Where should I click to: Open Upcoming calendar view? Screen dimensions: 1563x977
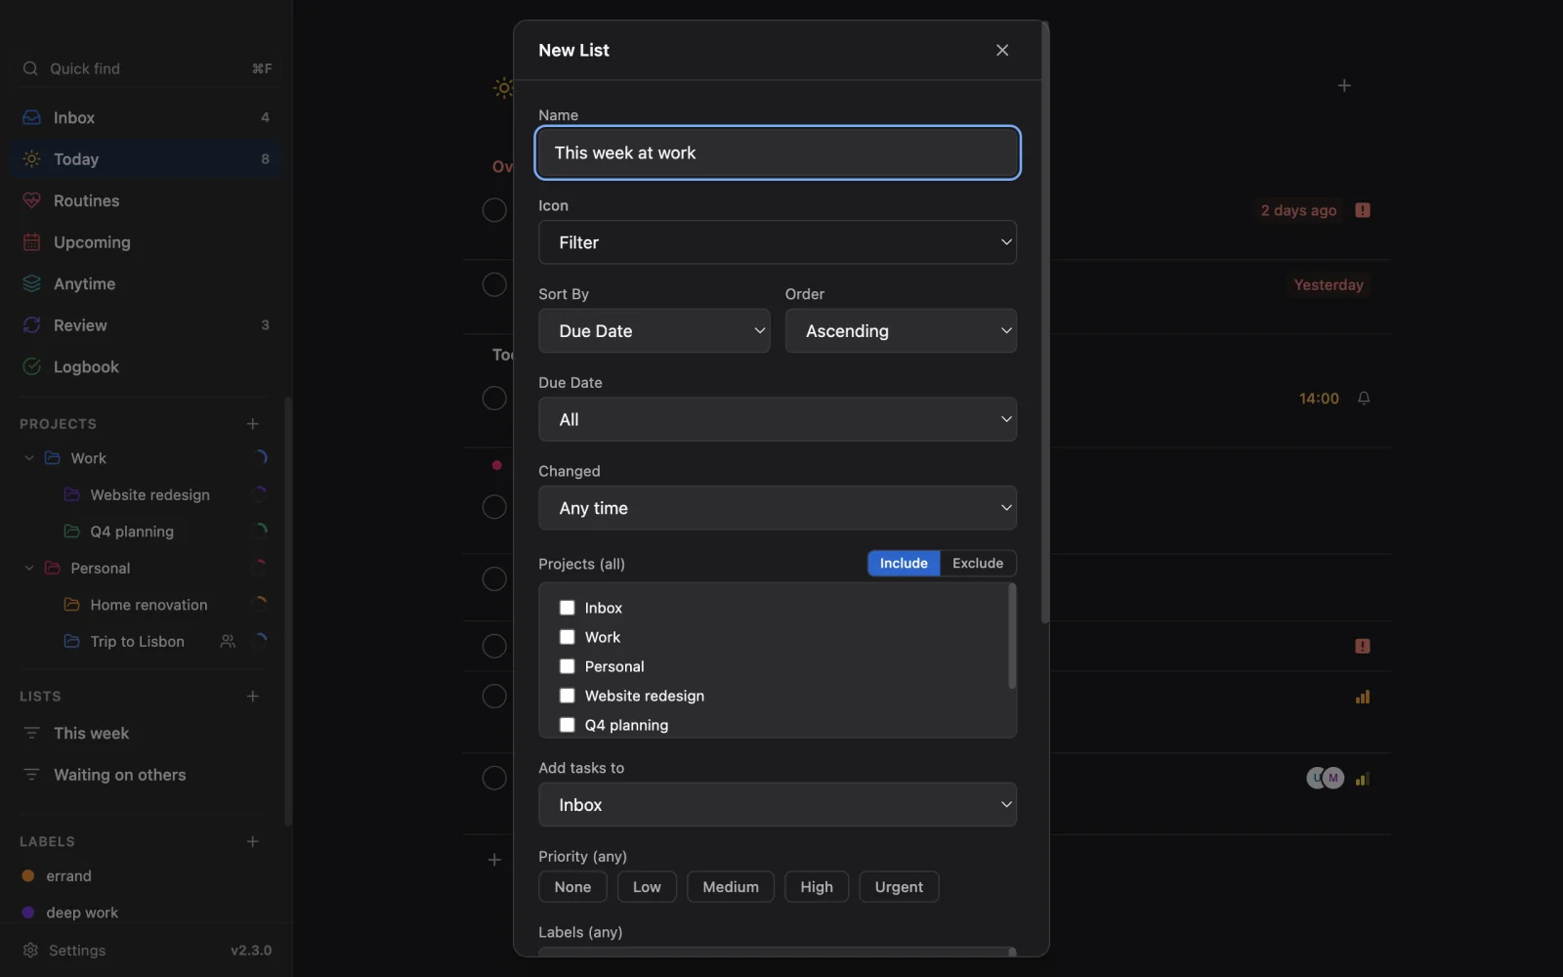[147, 242]
